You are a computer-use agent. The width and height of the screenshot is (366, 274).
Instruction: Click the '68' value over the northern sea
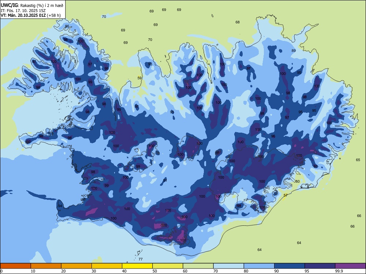(x=238, y=22)
